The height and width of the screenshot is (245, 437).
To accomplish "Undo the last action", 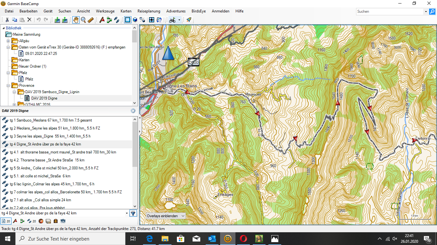I will [x=39, y=20].
